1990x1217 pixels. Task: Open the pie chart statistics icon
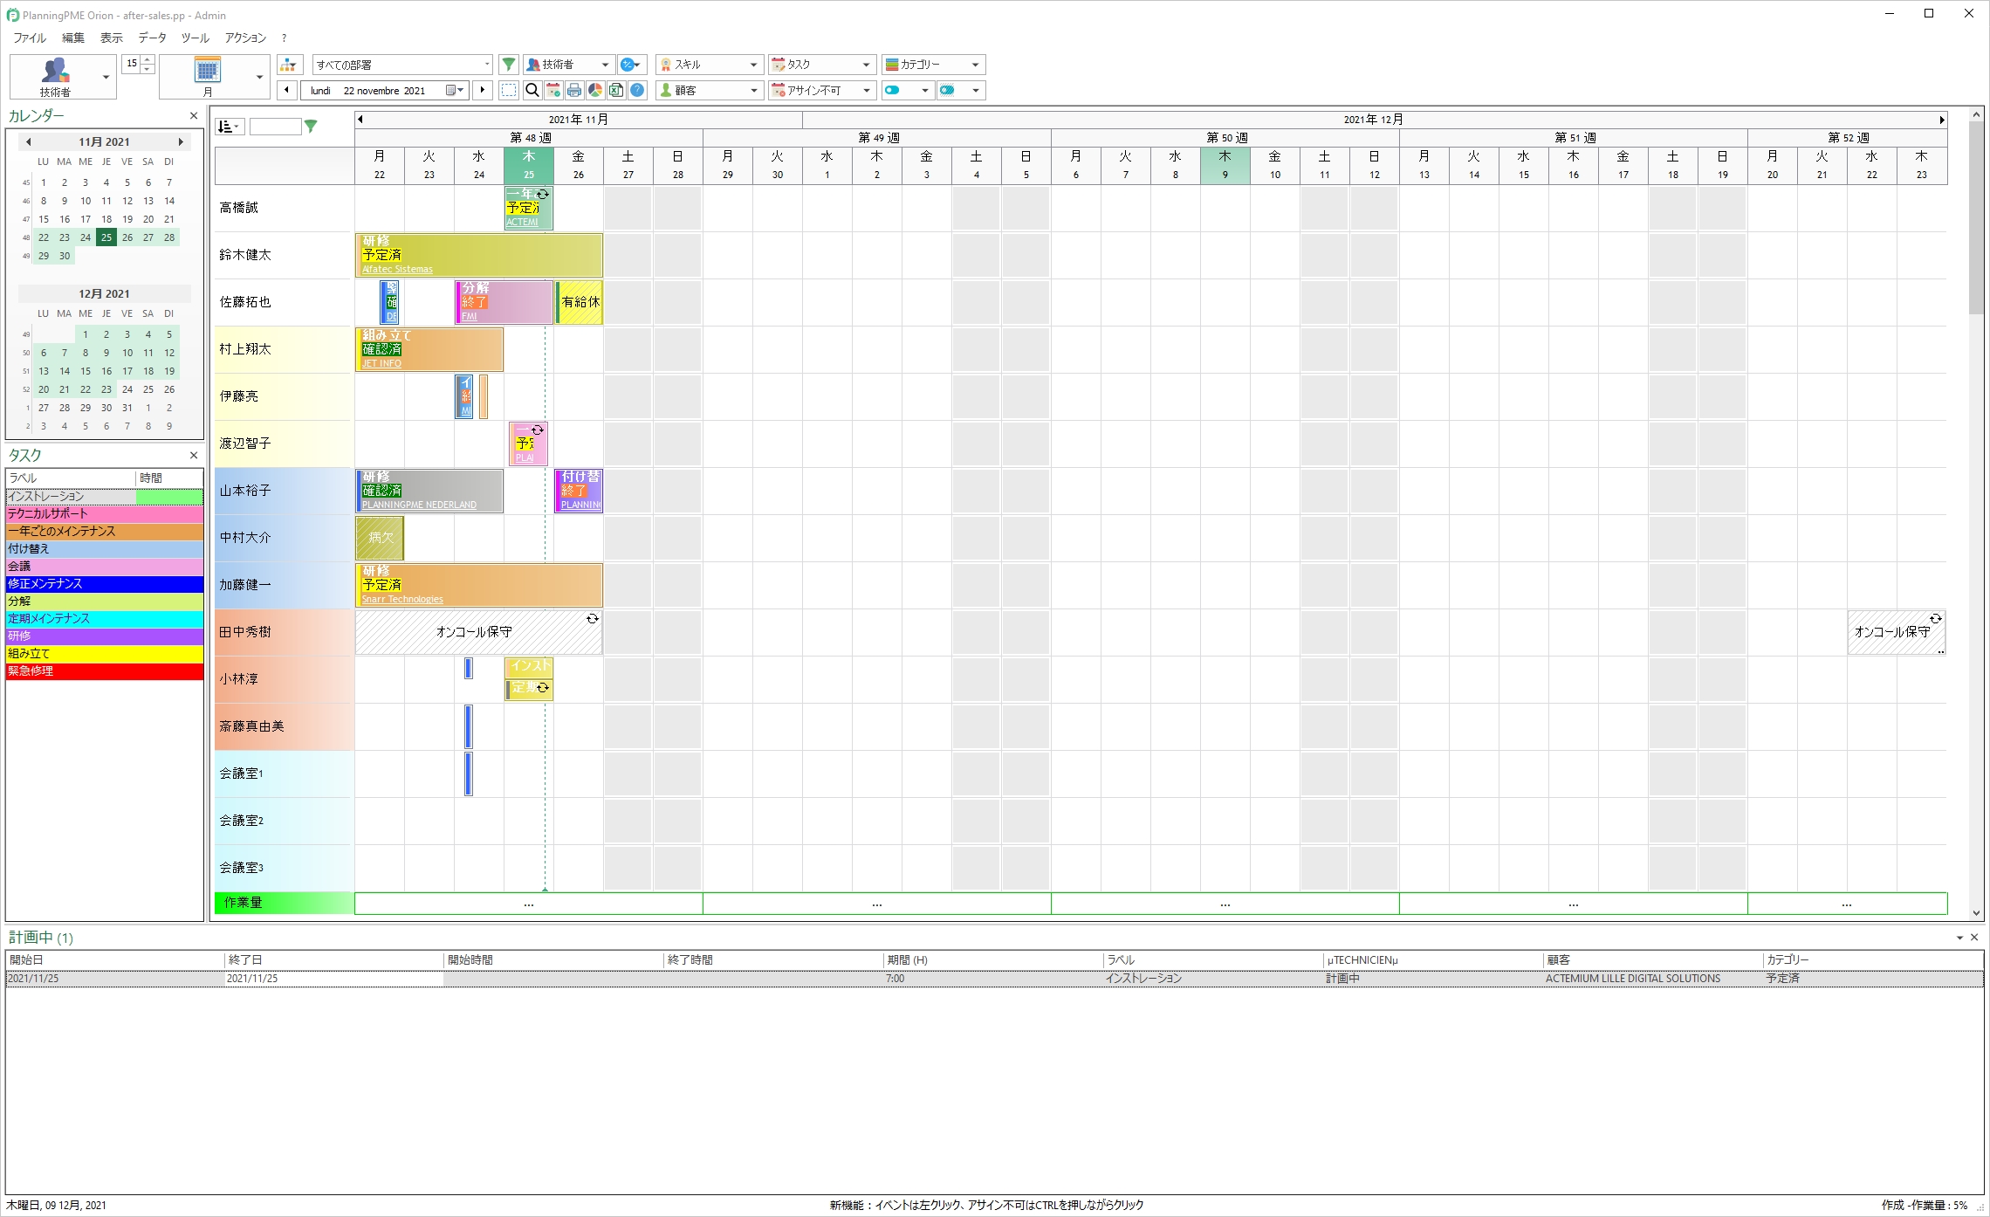595,90
